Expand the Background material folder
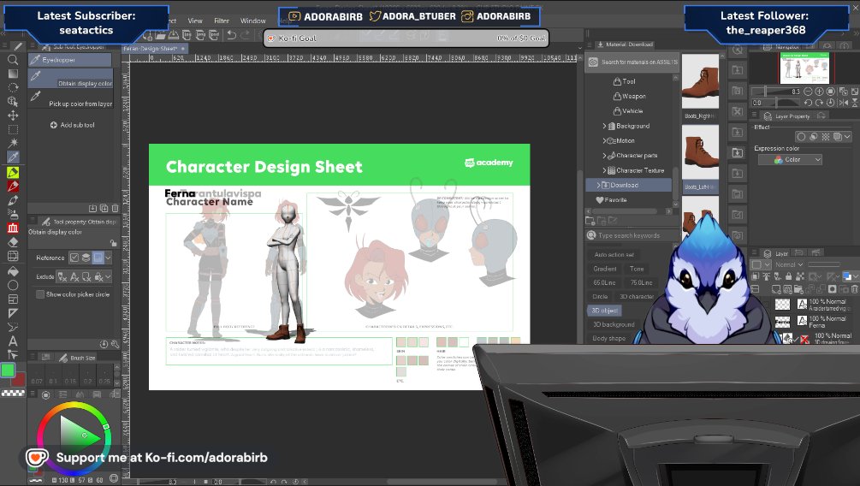The image size is (860, 486). pos(604,126)
